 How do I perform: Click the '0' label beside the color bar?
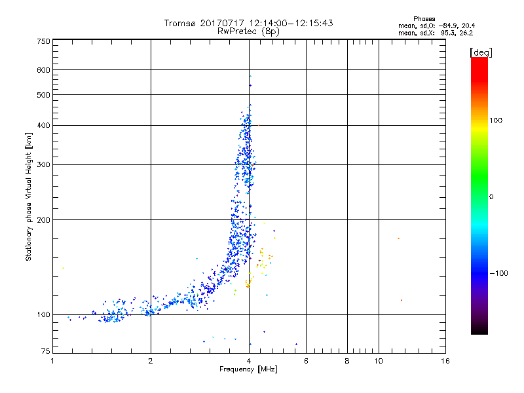(491, 197)
